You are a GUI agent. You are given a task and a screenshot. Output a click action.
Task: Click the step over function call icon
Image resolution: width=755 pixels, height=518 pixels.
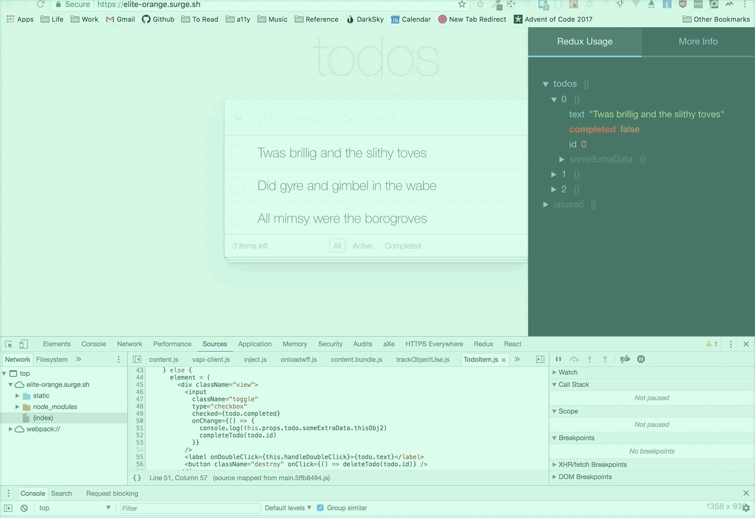574,359
